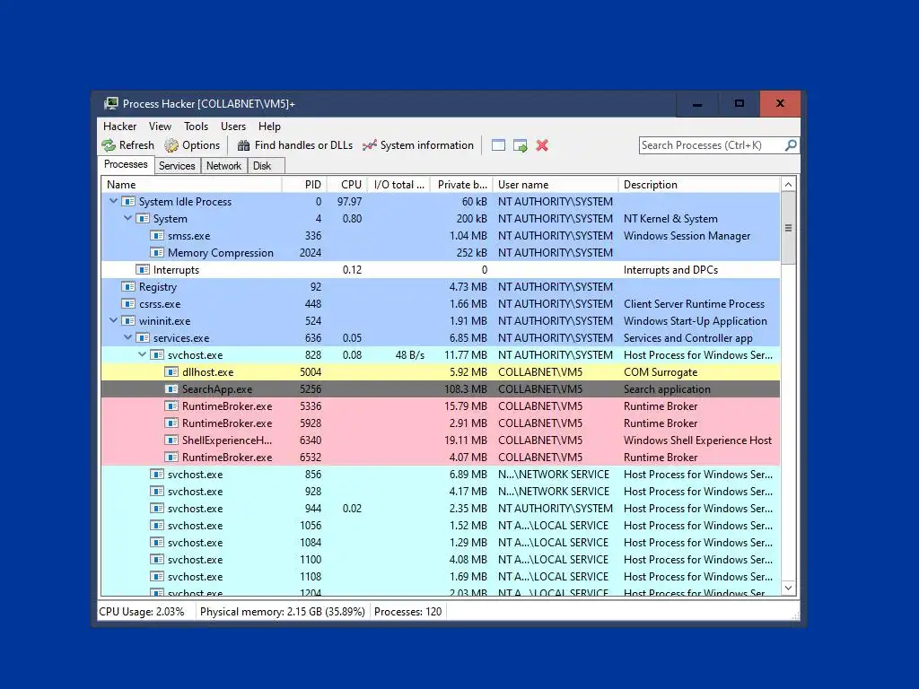Switch to the Network tab
The width and height of the screenshot is (919, 689).
click(223, 166)
